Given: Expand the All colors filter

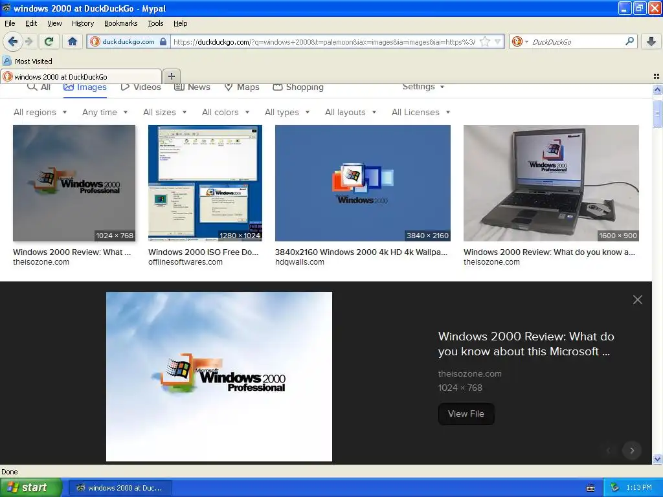Looking at the screenshot, I should pos(225,112).
